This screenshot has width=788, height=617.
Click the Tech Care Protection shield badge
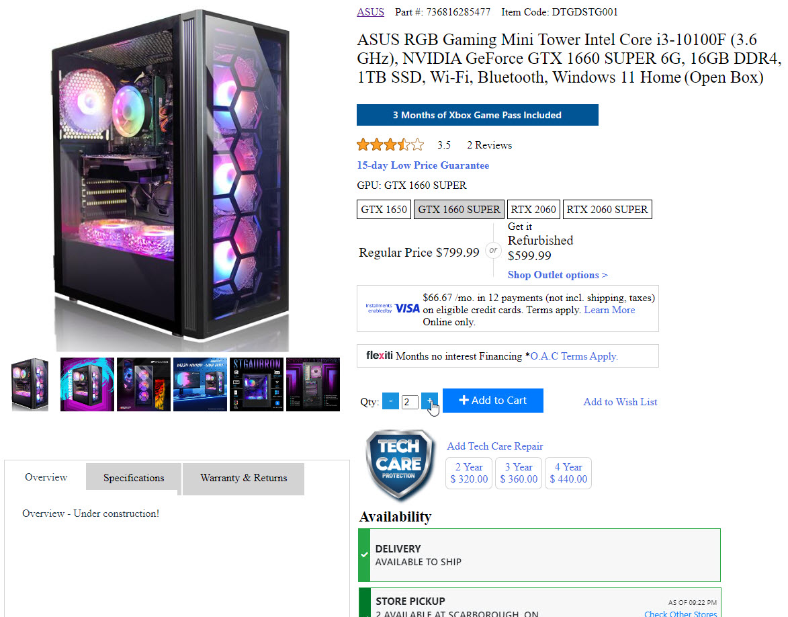click(x=400, y=464)
